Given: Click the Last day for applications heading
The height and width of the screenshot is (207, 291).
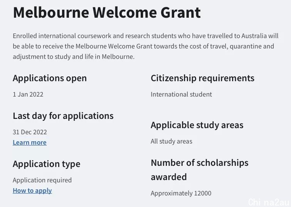Looking at the screenshot, I should tap(63, 116).
